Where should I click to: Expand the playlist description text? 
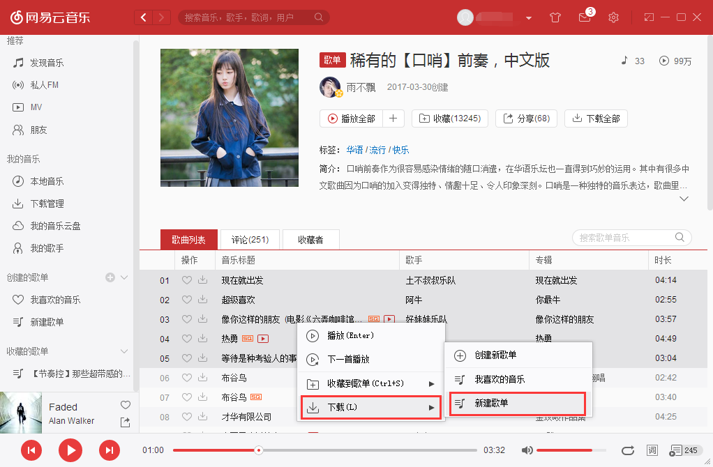pos(684,199)
